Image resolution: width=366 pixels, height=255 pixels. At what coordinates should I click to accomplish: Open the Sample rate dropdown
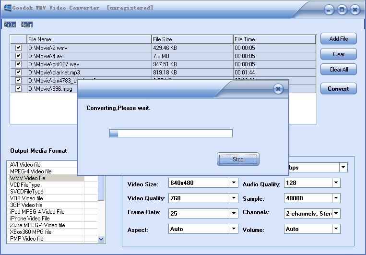(x=336, y=198)
